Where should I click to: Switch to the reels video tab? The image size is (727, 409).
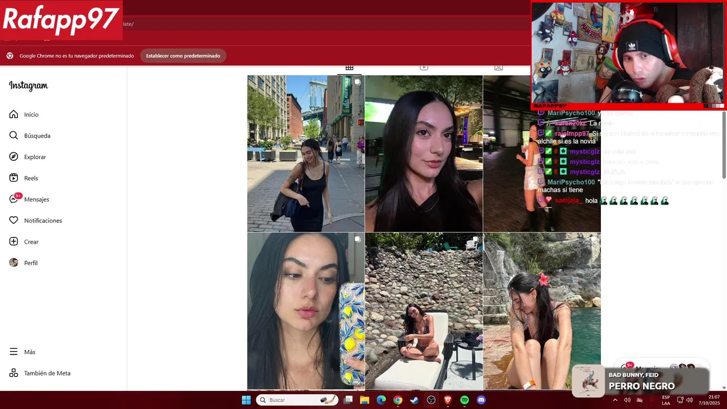pos(424,68)
